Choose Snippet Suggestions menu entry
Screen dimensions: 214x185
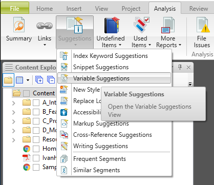tap(114, 67)
